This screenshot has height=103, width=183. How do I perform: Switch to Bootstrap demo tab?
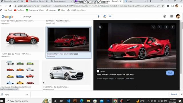point(61,1)
